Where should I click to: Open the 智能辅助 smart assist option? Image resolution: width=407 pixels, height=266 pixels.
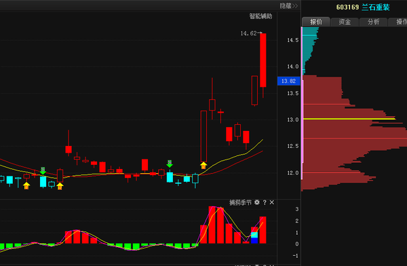(260, 16)
